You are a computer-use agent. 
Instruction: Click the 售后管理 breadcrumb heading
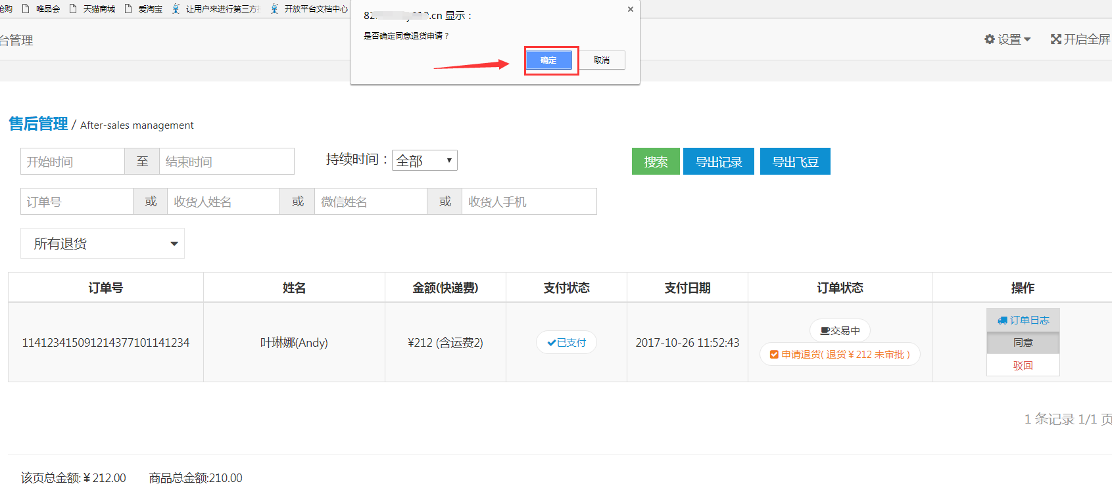tap(38, 123)
